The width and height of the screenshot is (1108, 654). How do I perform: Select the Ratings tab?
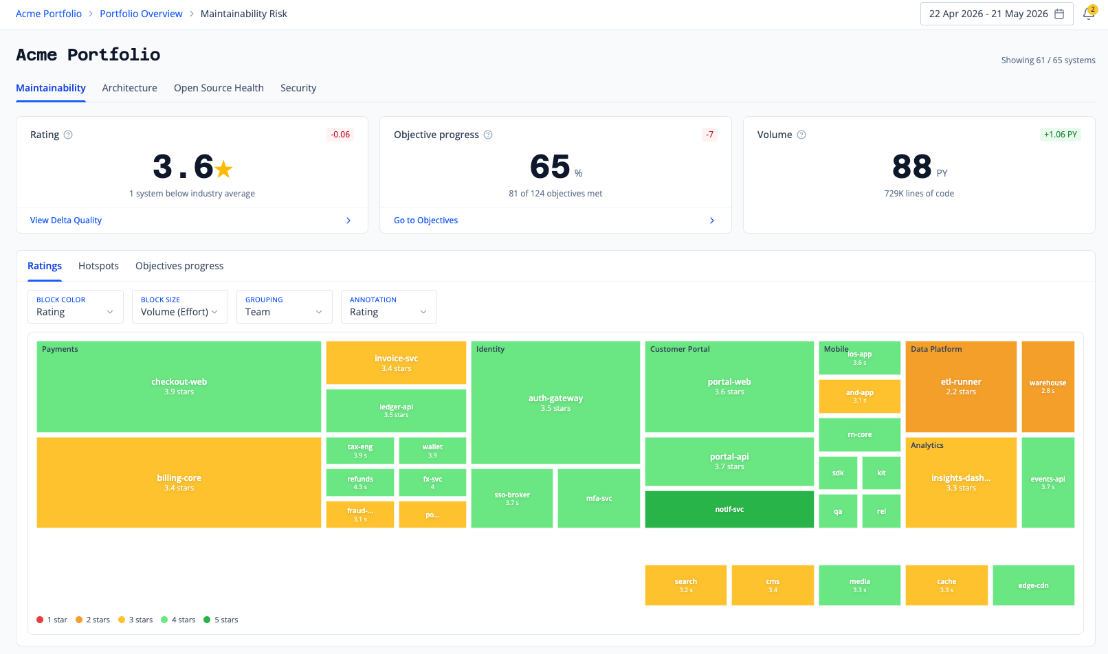pos(45,266)
